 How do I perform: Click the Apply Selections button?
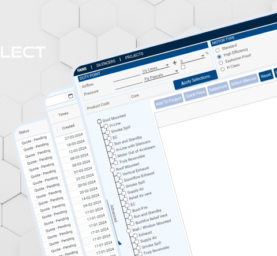(x=196, y=80)
